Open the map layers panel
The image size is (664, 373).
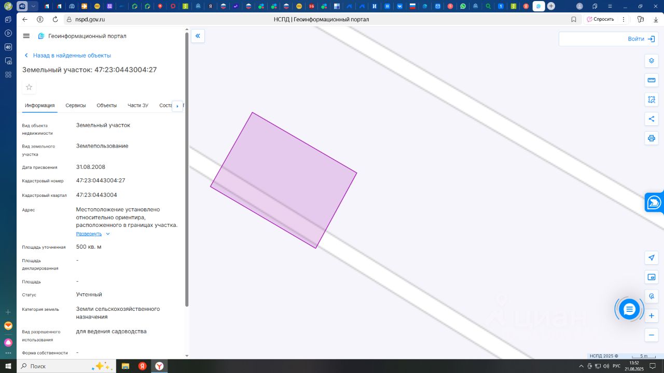click(x=652, y=61)
